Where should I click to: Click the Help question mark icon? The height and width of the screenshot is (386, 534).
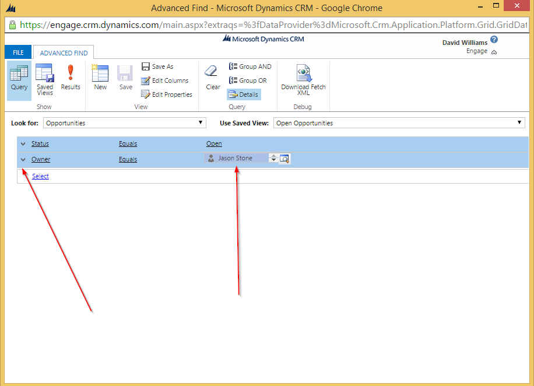[494, 40]
